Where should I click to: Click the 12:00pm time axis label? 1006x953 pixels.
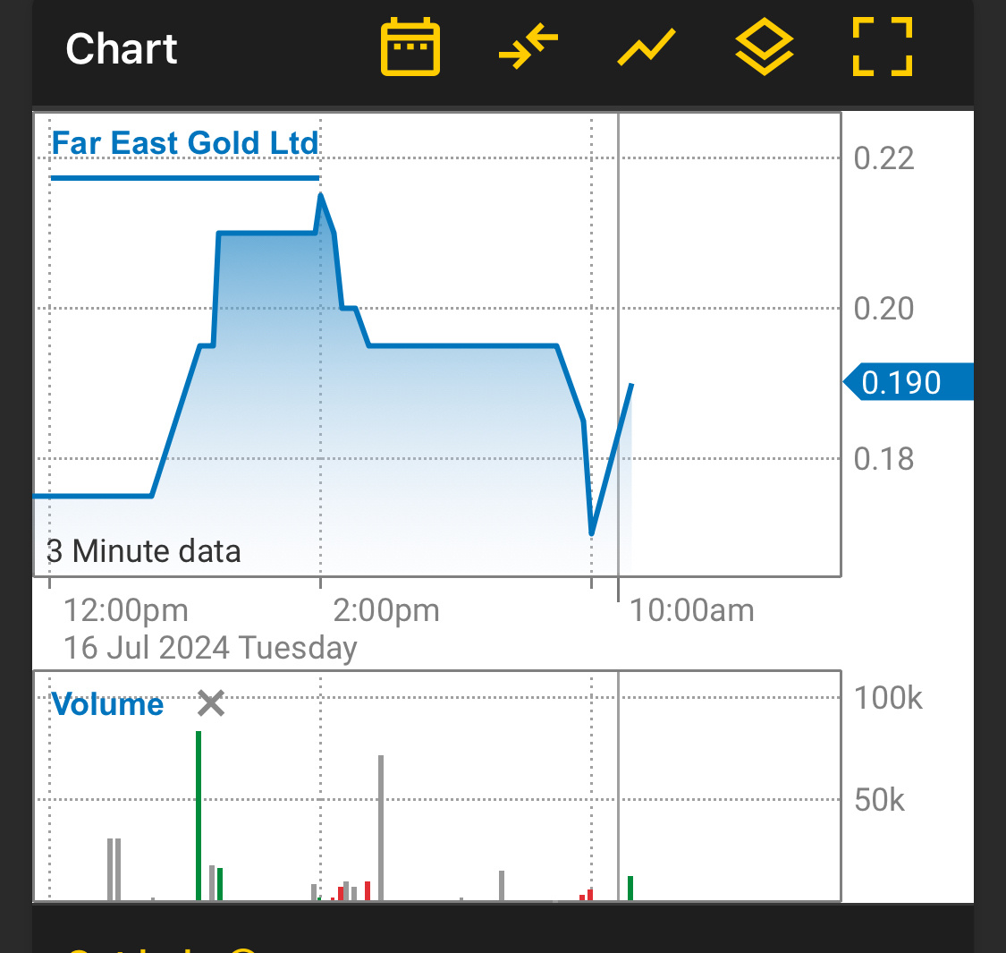point(126,610)
